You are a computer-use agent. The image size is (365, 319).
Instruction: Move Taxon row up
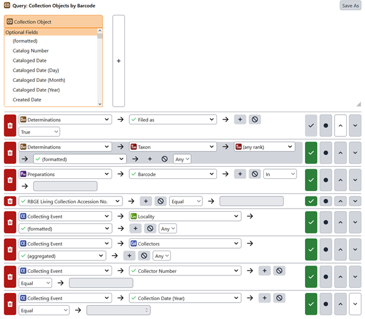click(x=340, y=153)
